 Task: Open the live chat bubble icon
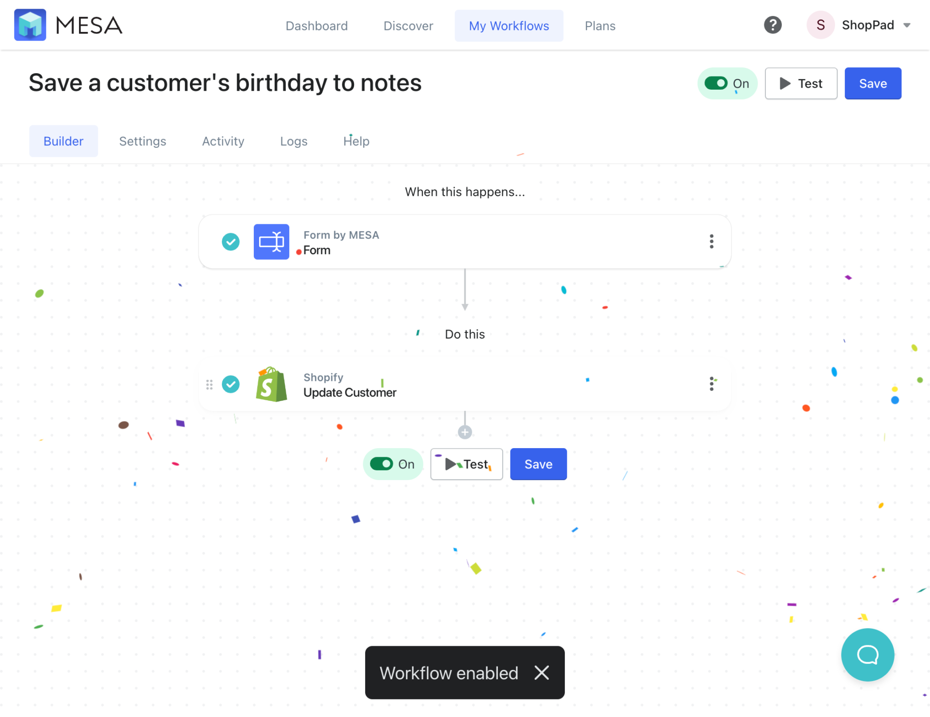point(867,655)
